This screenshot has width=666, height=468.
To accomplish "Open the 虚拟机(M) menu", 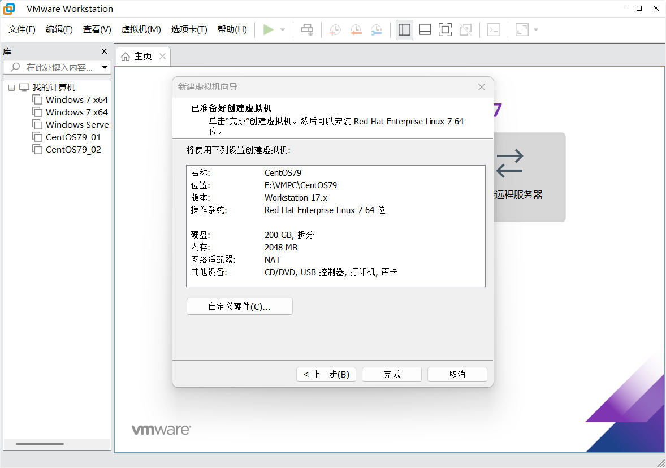I will 141,29.
